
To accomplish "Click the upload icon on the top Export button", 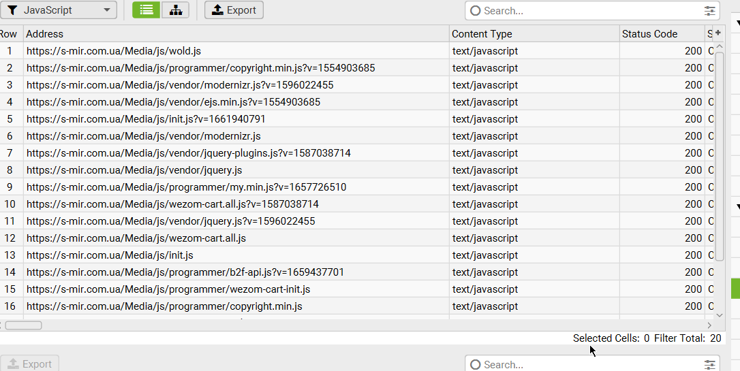I will (x=217, y=10).
